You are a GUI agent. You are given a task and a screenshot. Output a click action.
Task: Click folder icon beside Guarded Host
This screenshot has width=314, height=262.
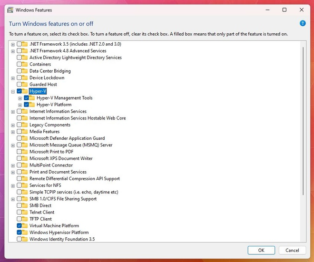click(25, 85)
